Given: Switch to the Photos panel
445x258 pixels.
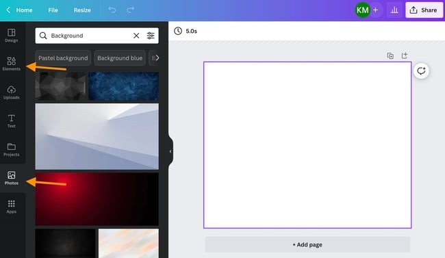Looking at the screenshot, I should click(12, 178).
